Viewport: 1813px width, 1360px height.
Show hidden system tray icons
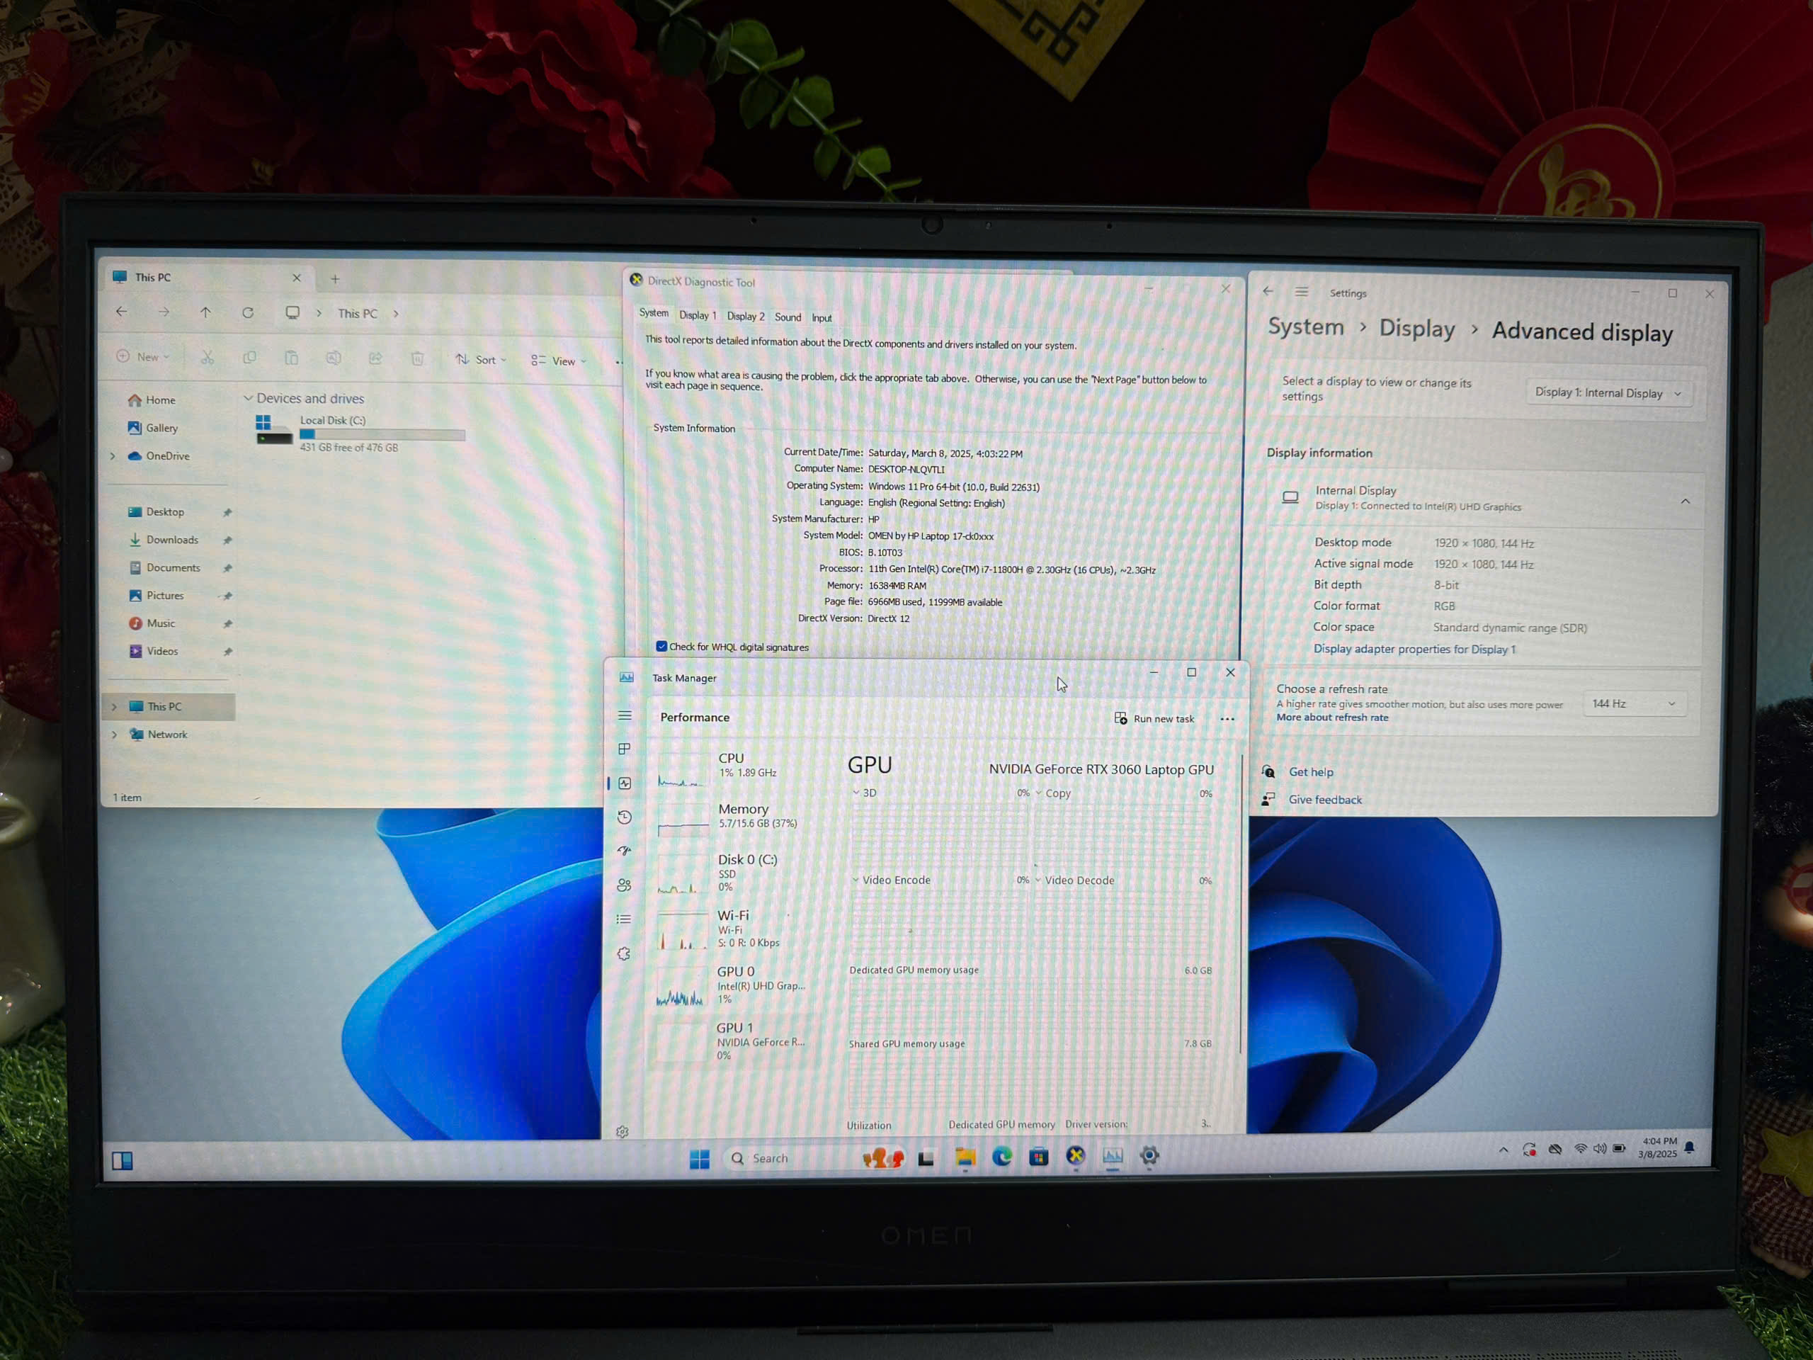1504,1150
